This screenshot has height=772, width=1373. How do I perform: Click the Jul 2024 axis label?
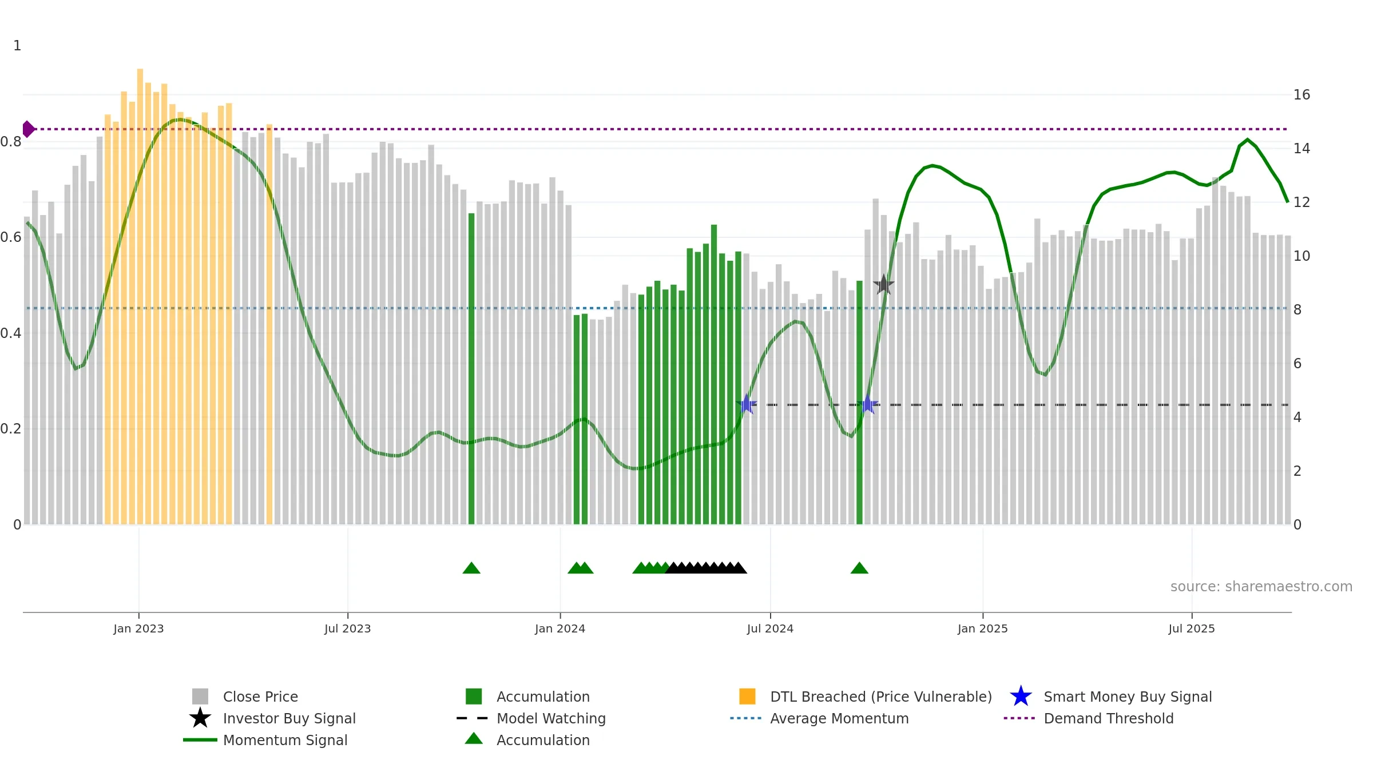(770, 628)
